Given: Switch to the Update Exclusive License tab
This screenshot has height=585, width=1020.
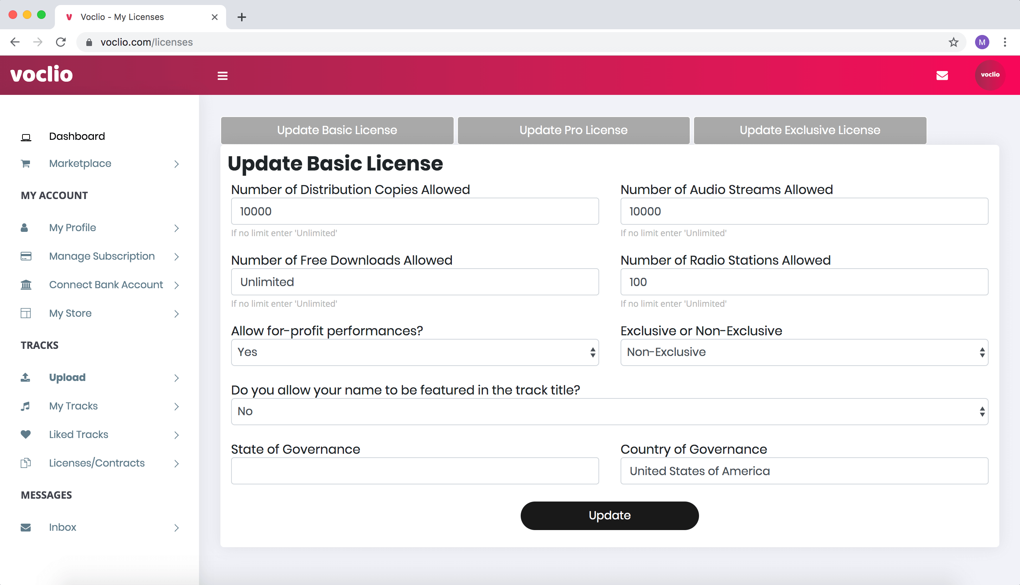Looking at the screenshot, I should (810, 130).
